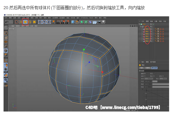Collapse the second-level parent object in tree
The image size is (170, 113).
pos(141,27)
